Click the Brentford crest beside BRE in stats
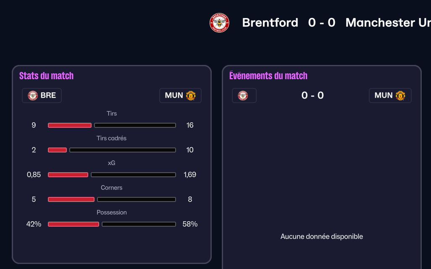This screenshot has width=431, height=269. (33, 96)
